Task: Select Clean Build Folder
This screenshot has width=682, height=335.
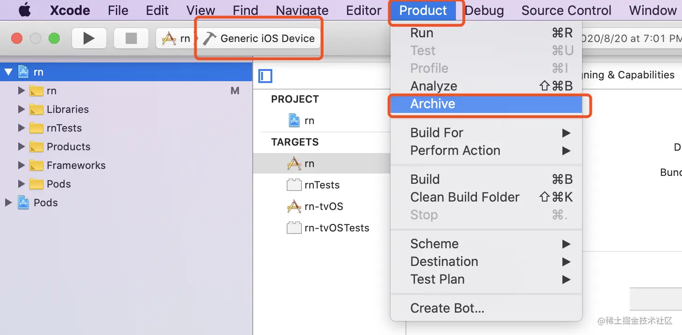Action: click(x=486, y=197)
